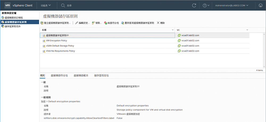Switch to the 虛擬機器範本 tab

tap(81, 76)
